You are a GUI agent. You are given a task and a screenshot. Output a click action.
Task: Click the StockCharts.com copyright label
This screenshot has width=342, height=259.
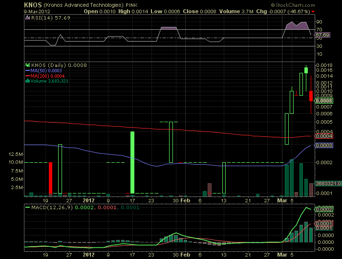(x=293, y=5)
